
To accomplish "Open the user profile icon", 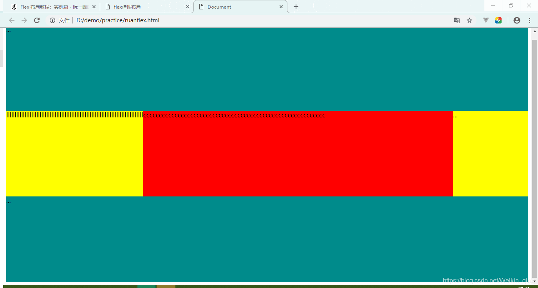I will pos(517,20).
